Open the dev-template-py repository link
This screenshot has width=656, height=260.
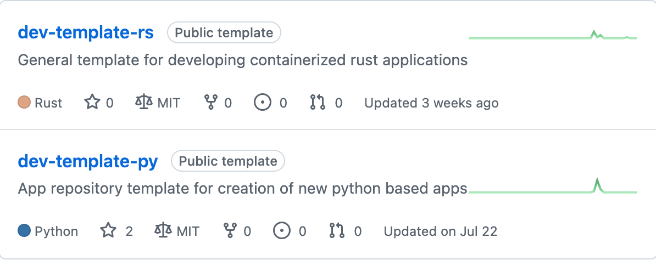(88, 161)
